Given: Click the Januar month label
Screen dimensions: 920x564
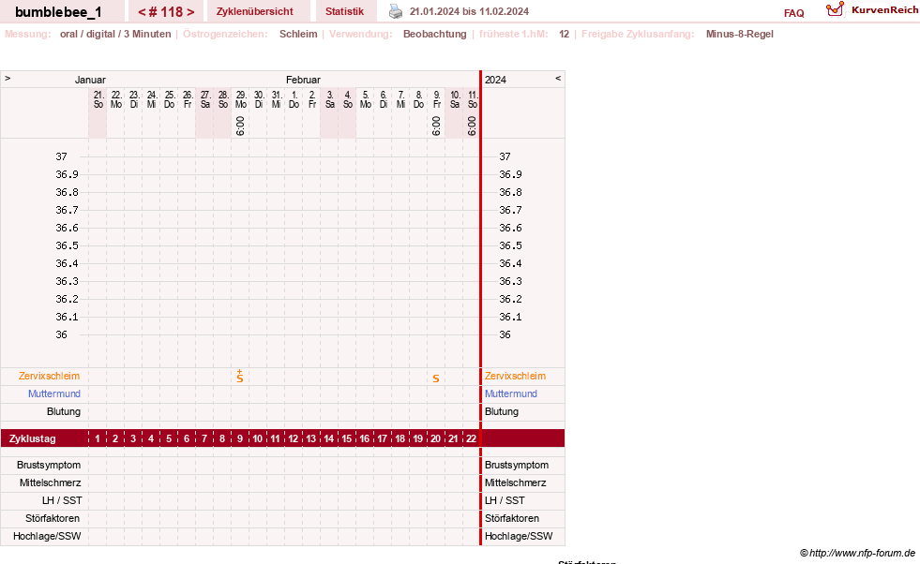Looking at the screenshot, I should click(x=90, y=80).
